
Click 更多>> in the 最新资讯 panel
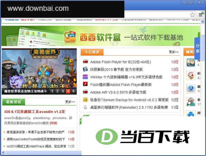tap(70, 102)
